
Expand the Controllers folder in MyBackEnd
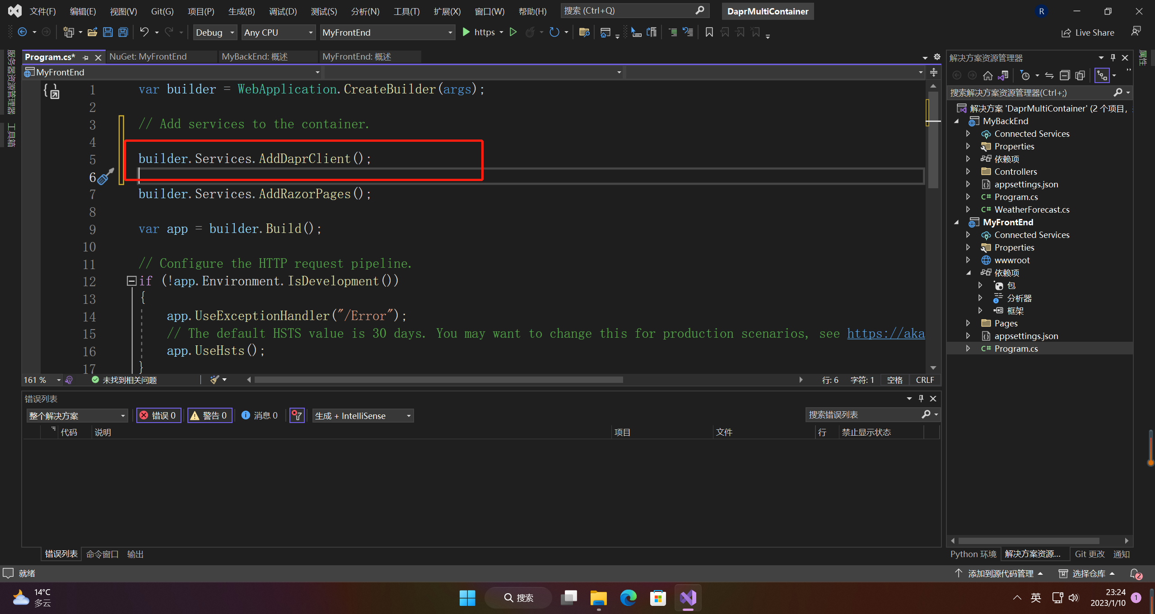(968, 172)
